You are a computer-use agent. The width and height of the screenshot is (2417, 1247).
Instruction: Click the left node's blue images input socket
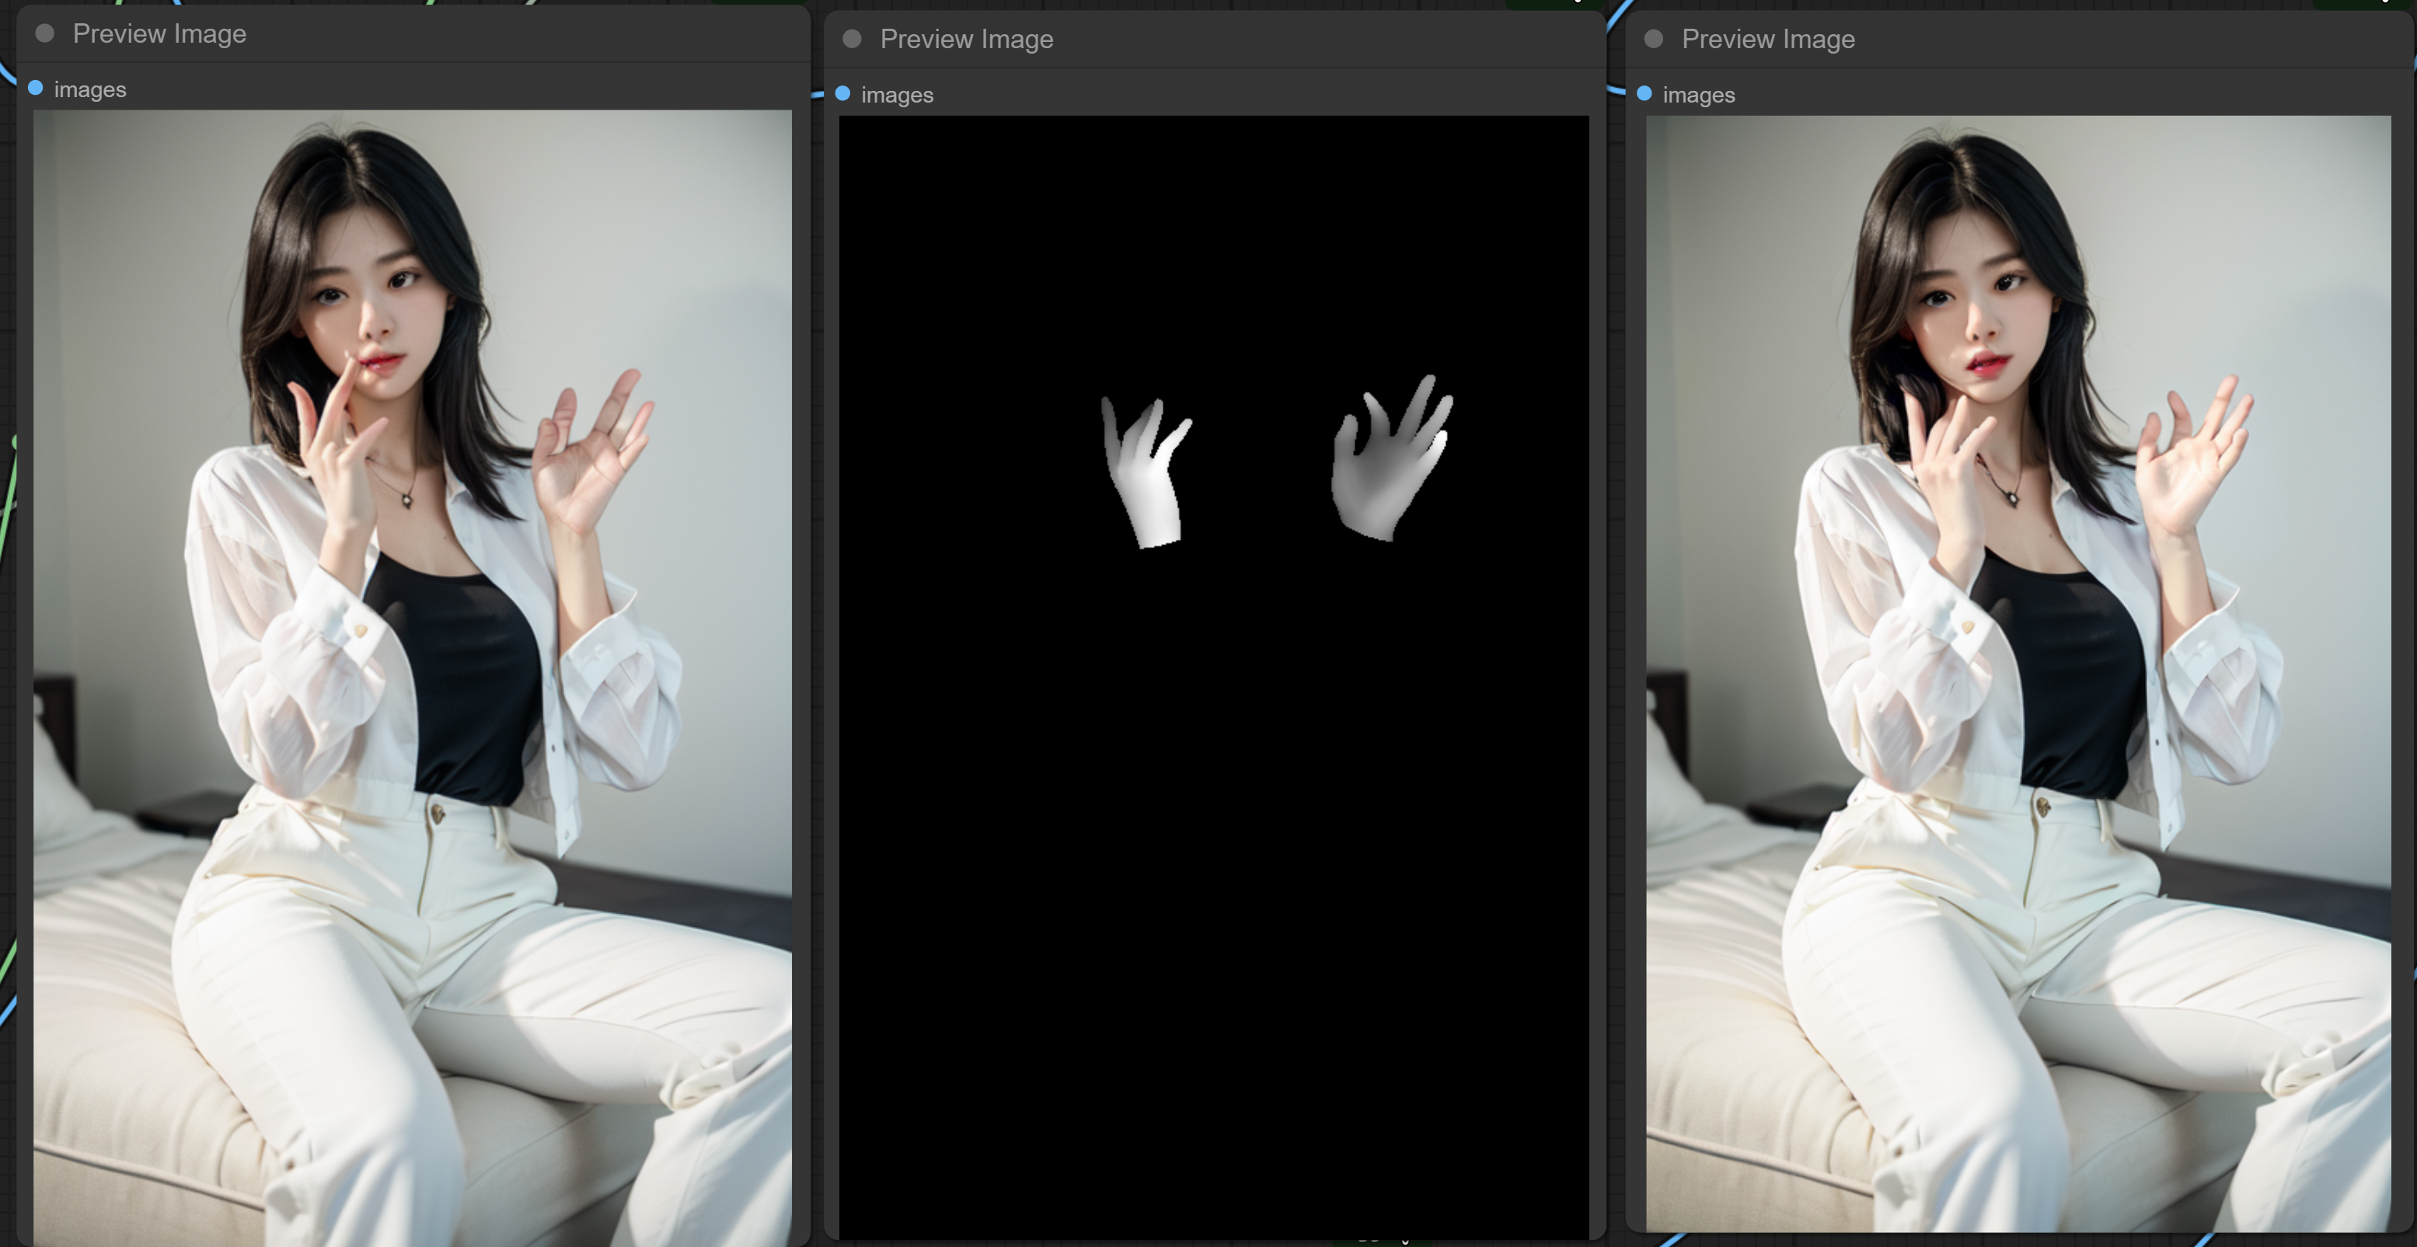pyautogui.click(x=36, y=89)
